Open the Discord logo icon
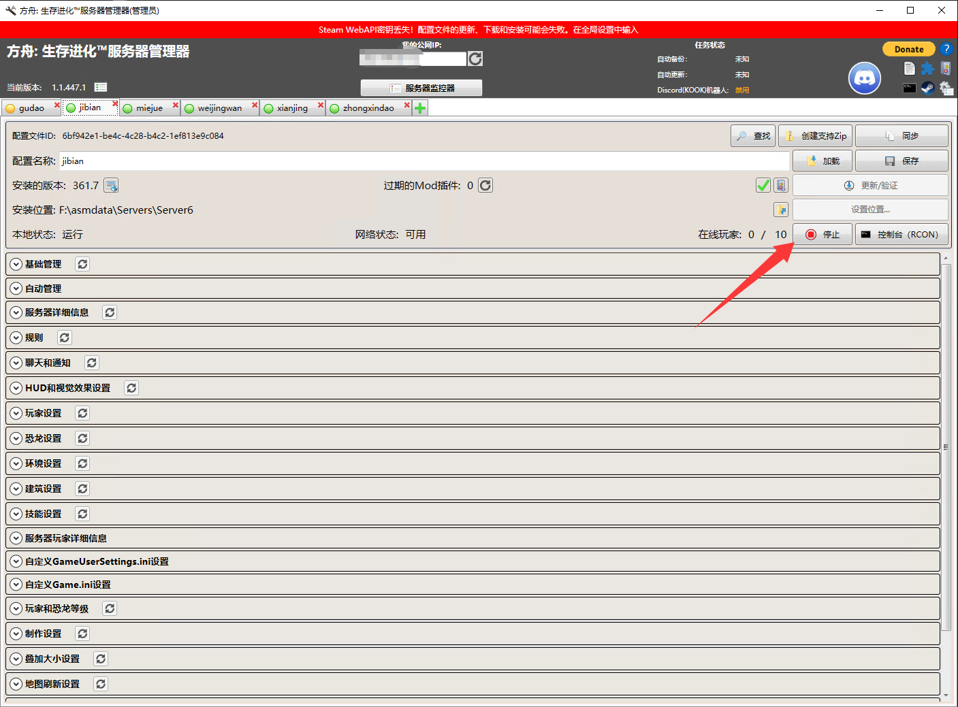The image size is (958, 707). (x=864, y=79)
